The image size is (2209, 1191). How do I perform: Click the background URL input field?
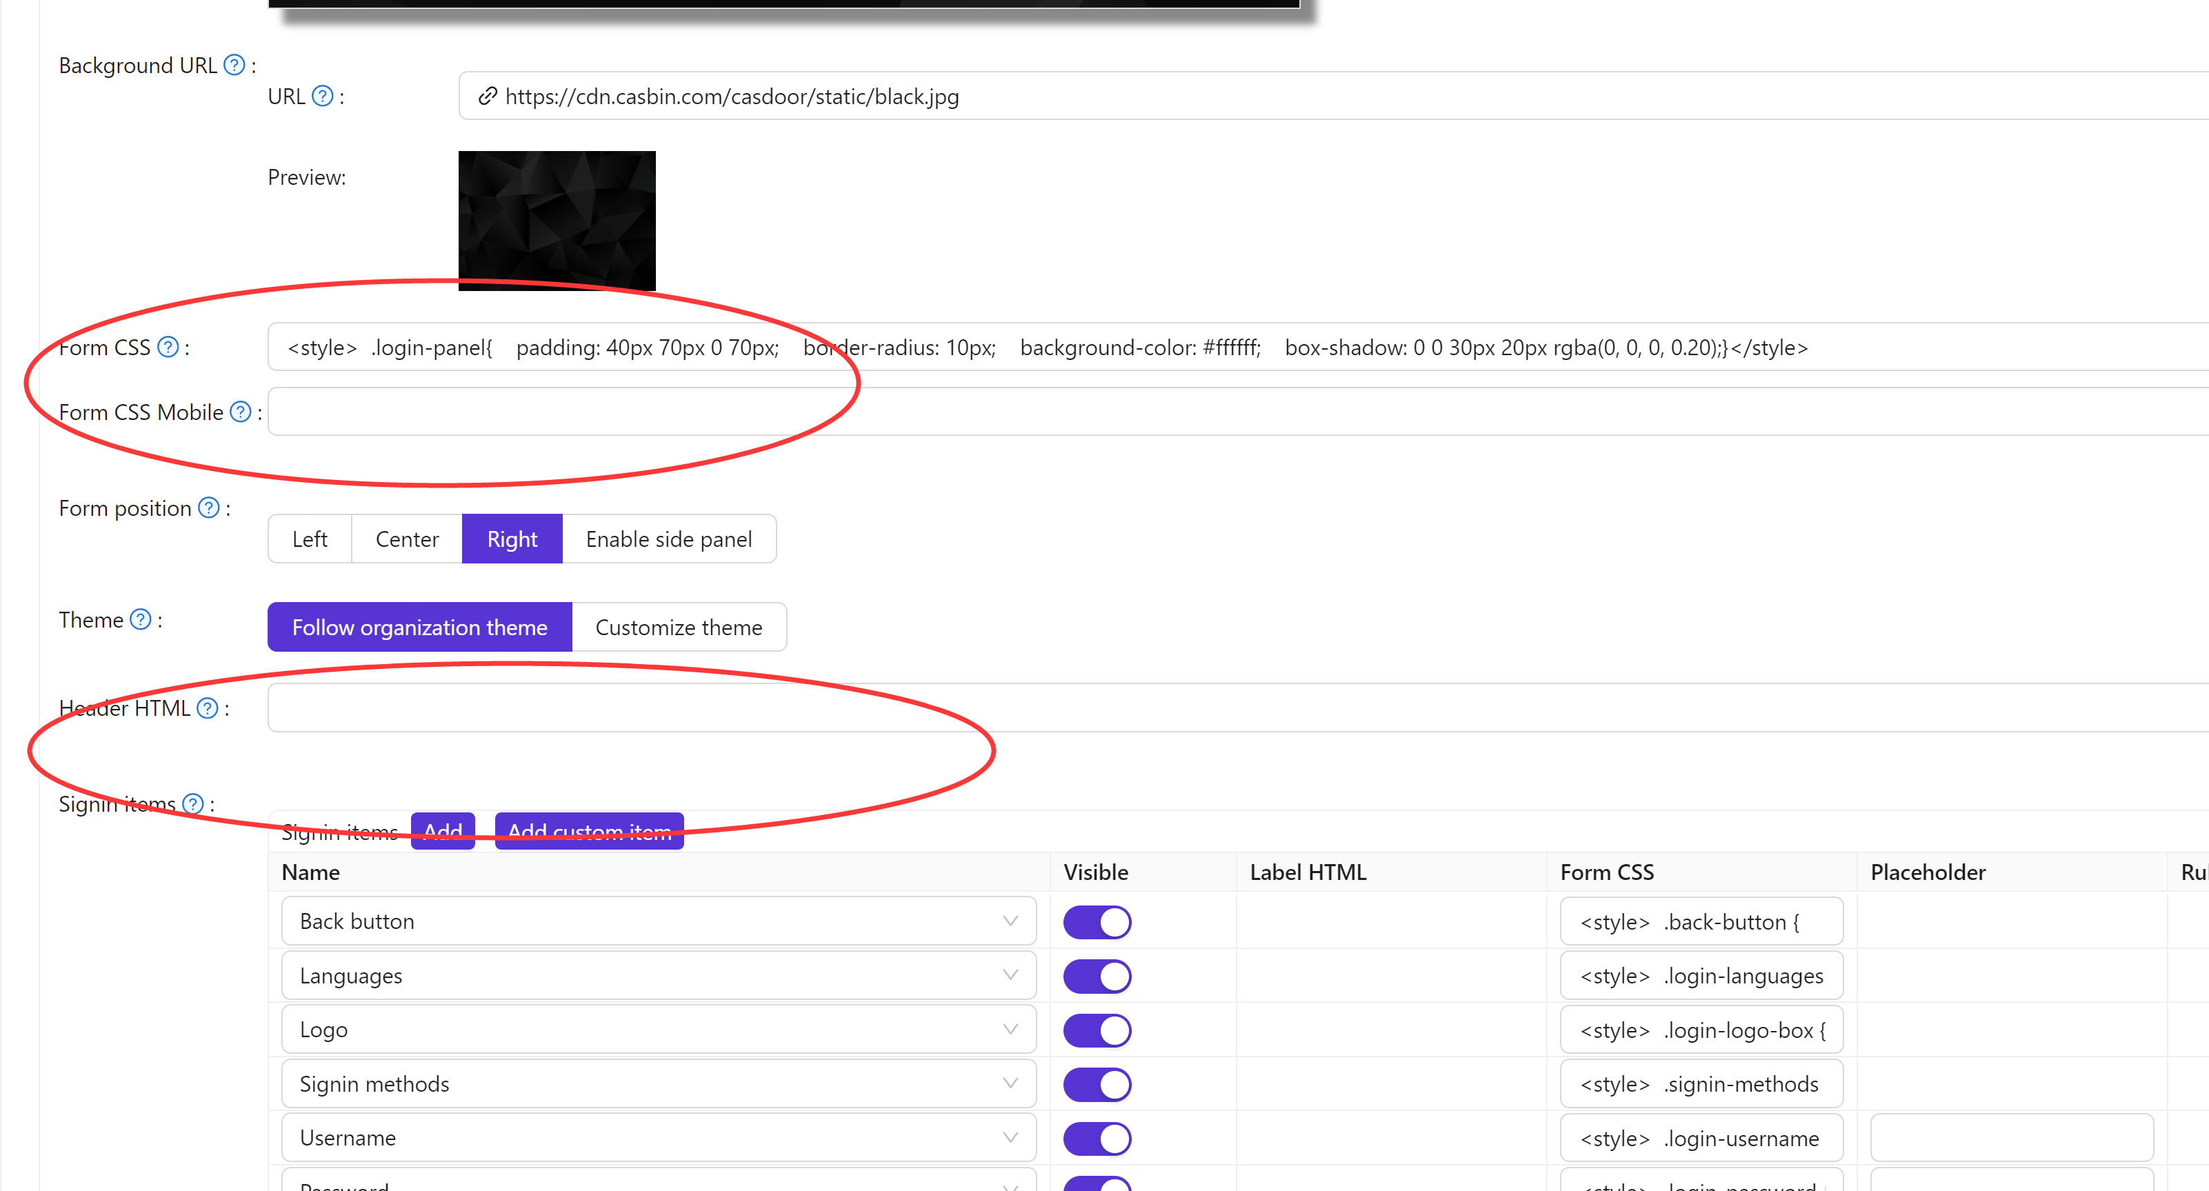tap(1333, 96)
